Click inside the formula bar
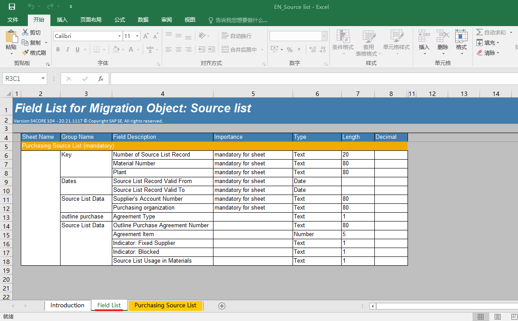 point(314,79)
